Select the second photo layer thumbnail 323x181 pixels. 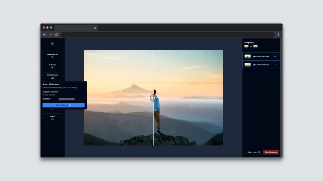pos(247,65)
